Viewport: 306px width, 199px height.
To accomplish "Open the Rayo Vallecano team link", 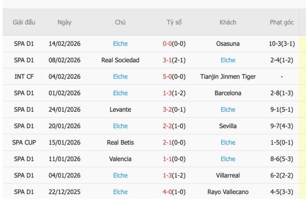I will pos(228,191).
